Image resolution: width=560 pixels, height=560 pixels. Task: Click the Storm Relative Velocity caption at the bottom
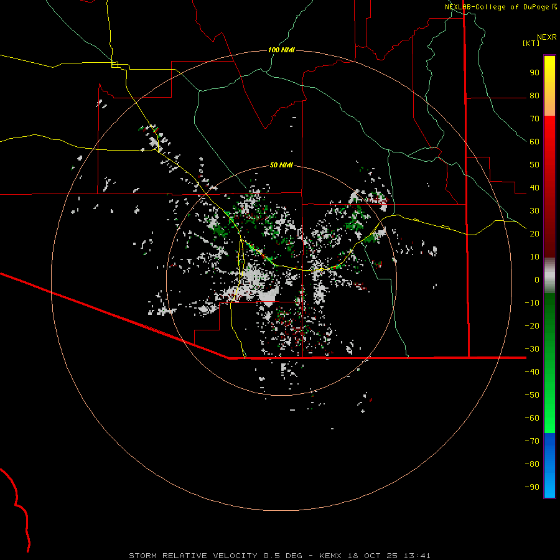click(279, 556)
